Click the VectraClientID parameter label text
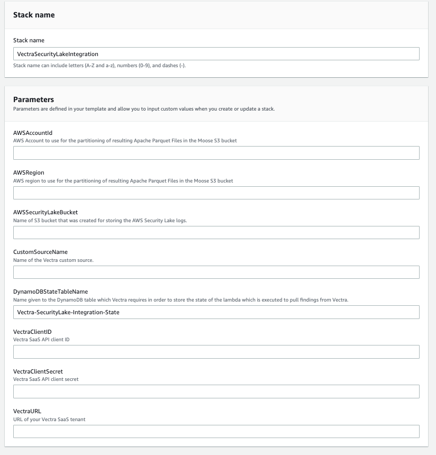Viewport: 436px width, 455px height. 32,332
